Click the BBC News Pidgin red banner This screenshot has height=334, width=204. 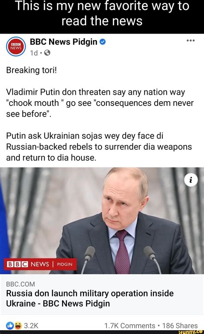tap(40, 264)
